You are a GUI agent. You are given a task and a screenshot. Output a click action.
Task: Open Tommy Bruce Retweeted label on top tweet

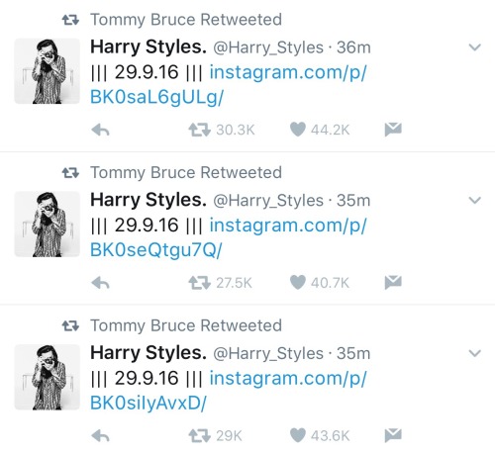(186, 20)
